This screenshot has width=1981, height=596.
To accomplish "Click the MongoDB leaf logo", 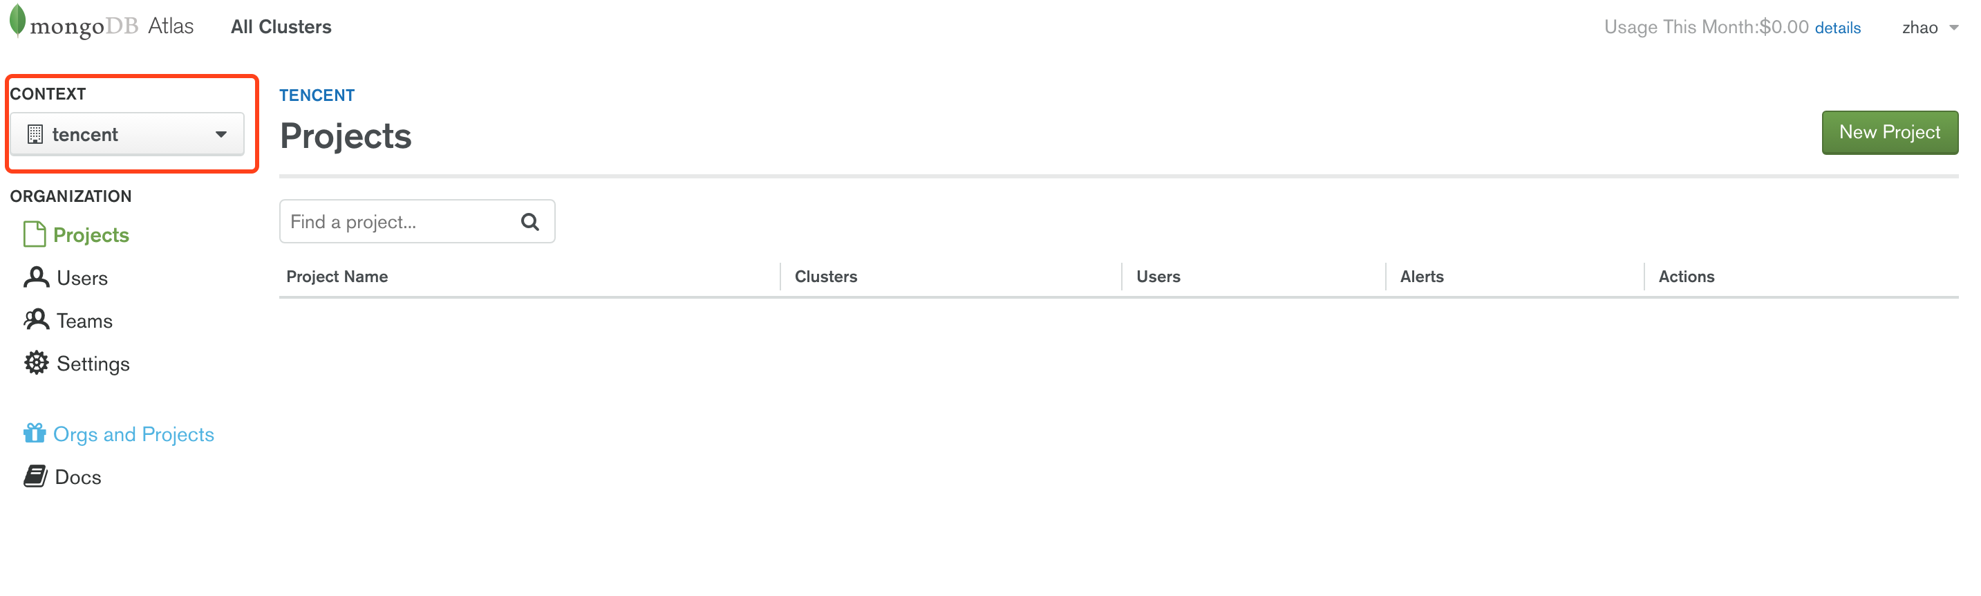I will 17,21.
